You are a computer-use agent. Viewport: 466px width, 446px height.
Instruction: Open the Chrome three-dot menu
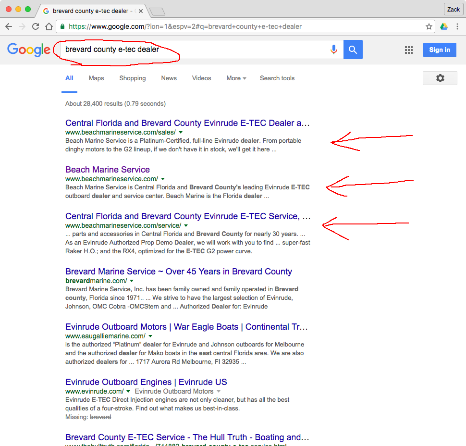point(457,26)
